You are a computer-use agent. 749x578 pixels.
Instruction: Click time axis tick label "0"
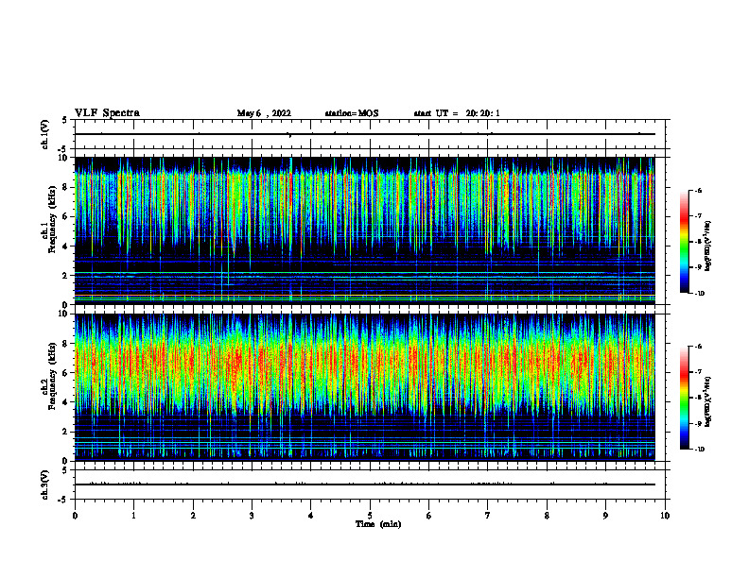pos(75,516)
